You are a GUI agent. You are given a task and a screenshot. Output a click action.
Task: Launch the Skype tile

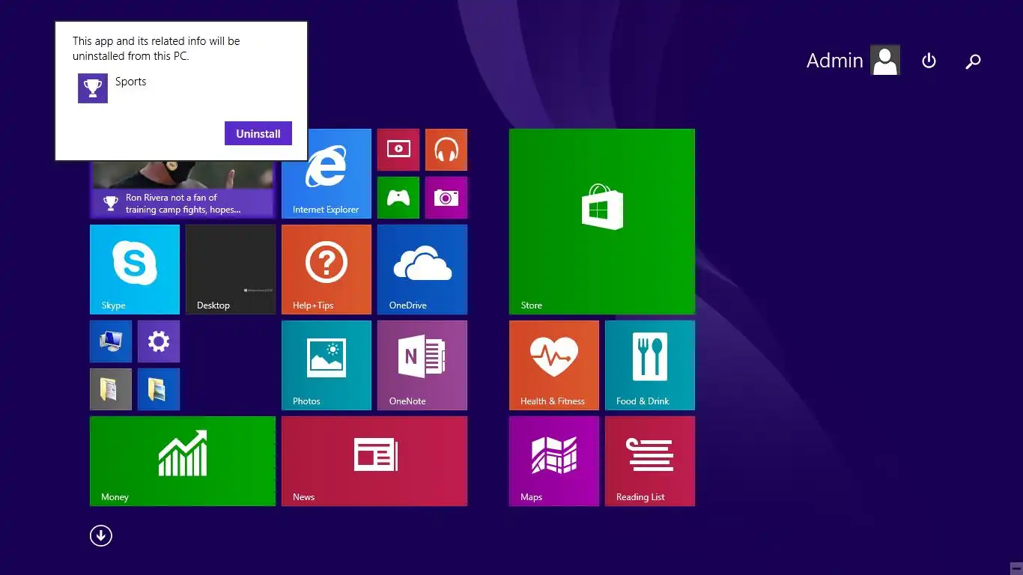click(x=135, y=270)
